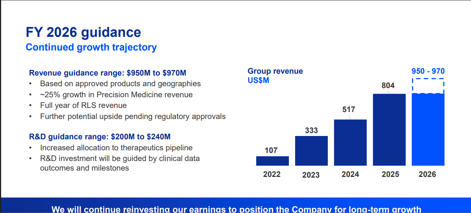Screen dimensions: 471x213
Task: Select the "804" data label
Action: coord(388,85)
